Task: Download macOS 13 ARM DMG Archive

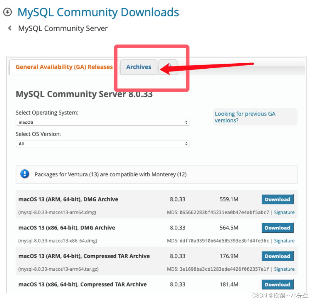Action: 277,199
